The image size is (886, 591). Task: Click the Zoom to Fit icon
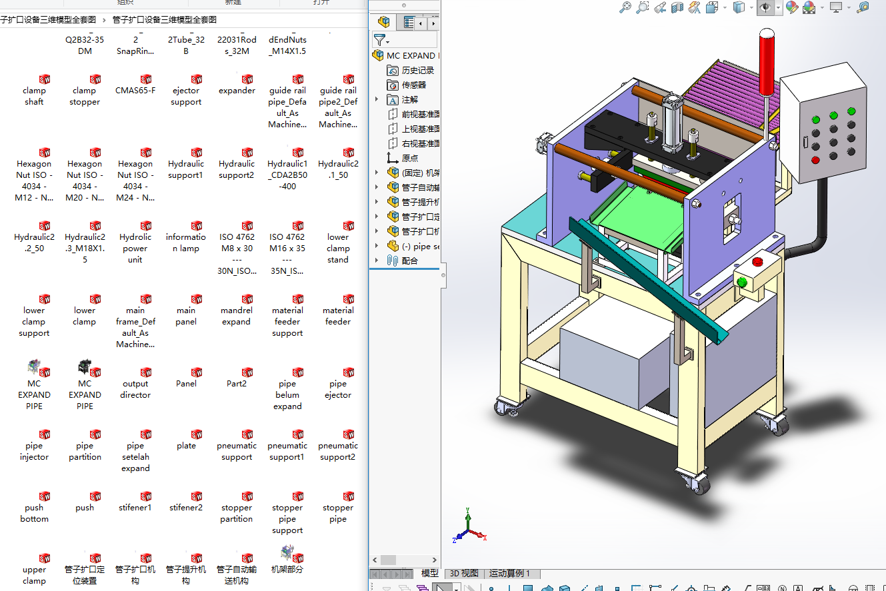625,7
